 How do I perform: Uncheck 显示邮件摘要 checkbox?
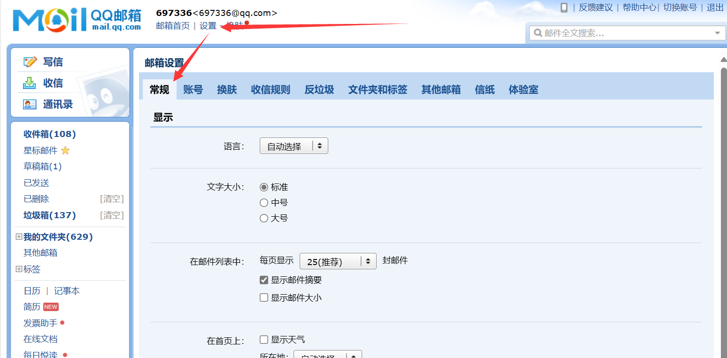point(264,280)
